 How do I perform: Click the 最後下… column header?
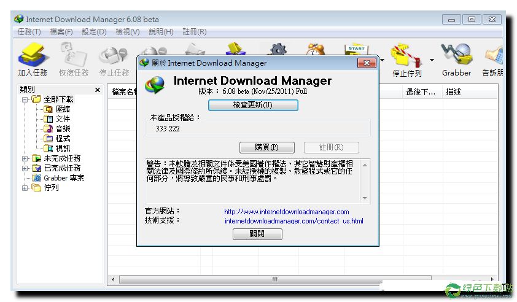pyautogui.click(x=422, y=92)
